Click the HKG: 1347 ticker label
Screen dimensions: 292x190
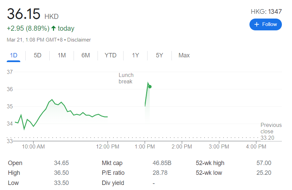click(266, 12)
